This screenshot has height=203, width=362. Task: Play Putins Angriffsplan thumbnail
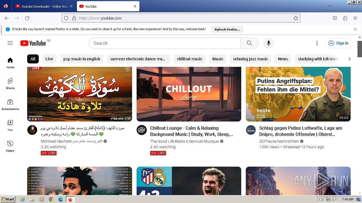coord(298,94)
